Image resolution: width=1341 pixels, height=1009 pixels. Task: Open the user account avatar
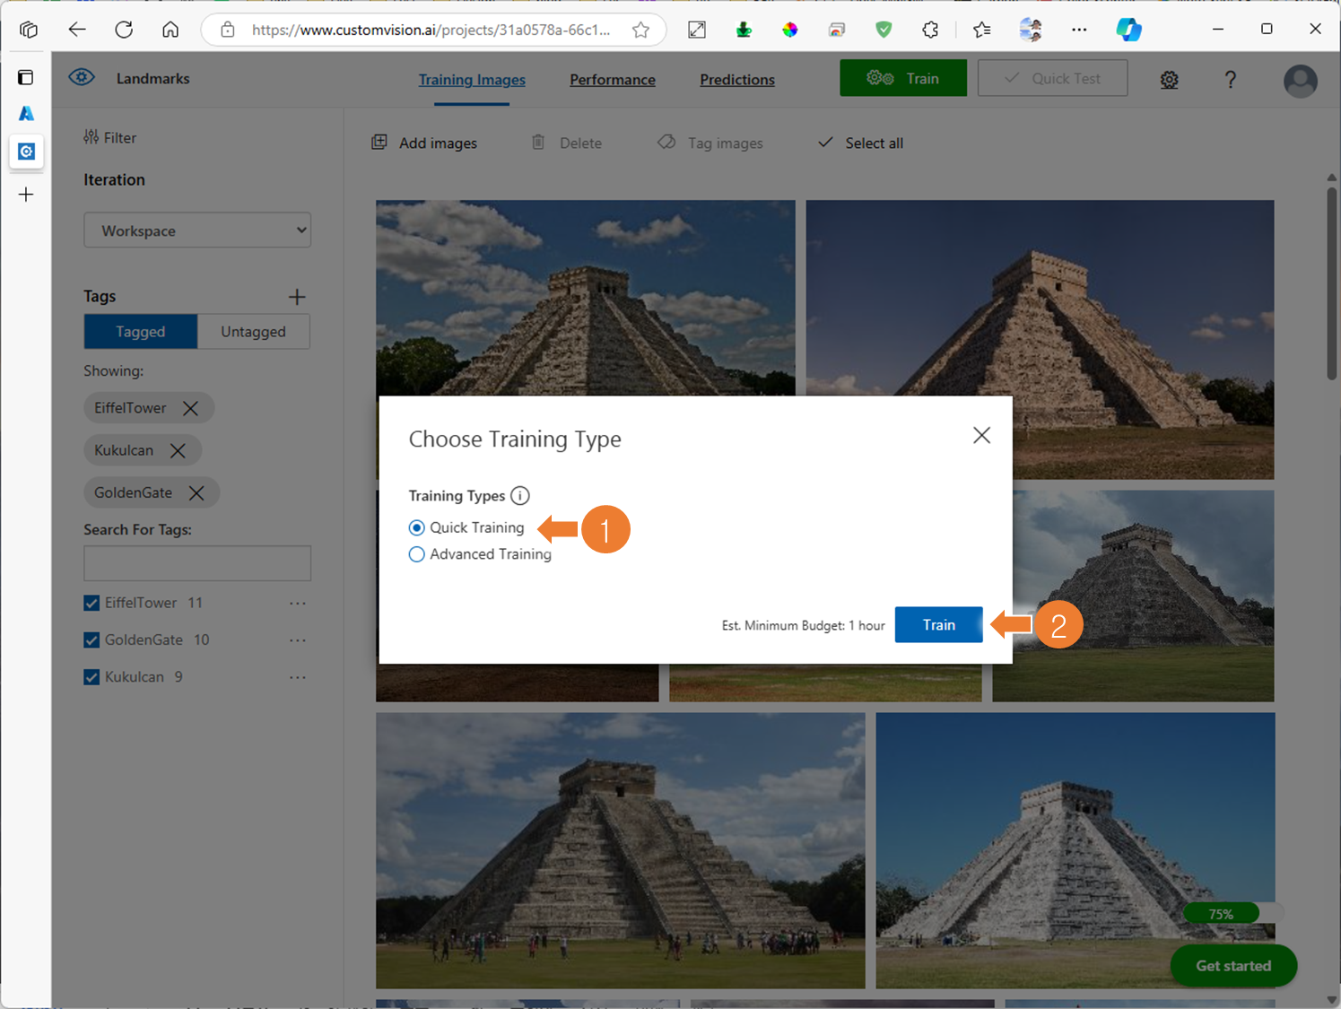point(1300,81)
